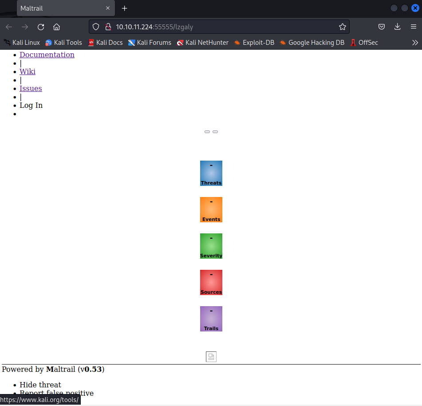
Task: Open the Firefox application menu
Action: (x=414, y=27)
